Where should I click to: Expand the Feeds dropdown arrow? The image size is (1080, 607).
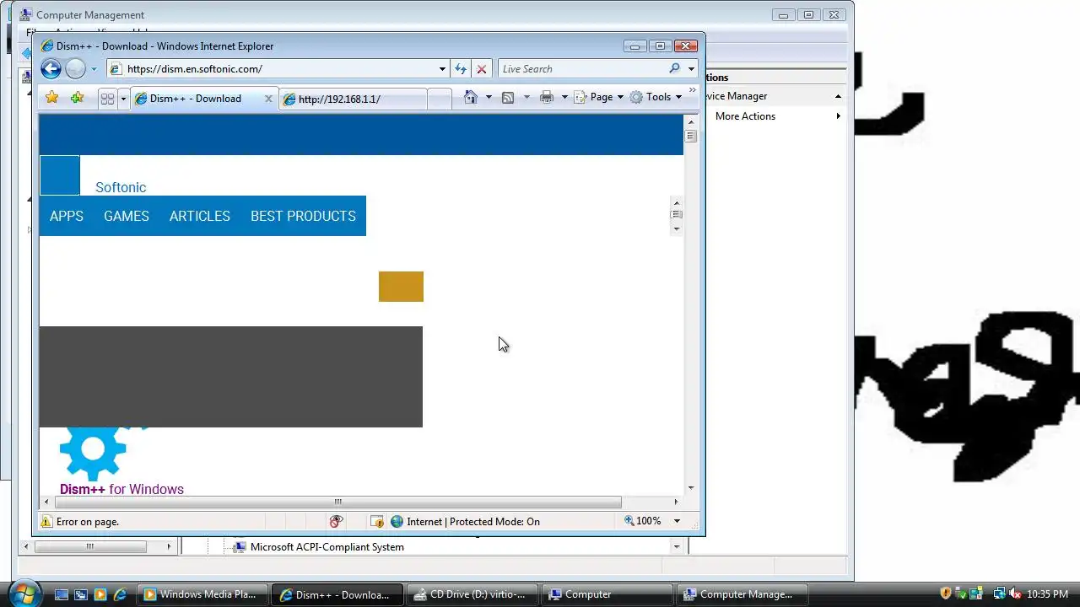tap(526, 97)
